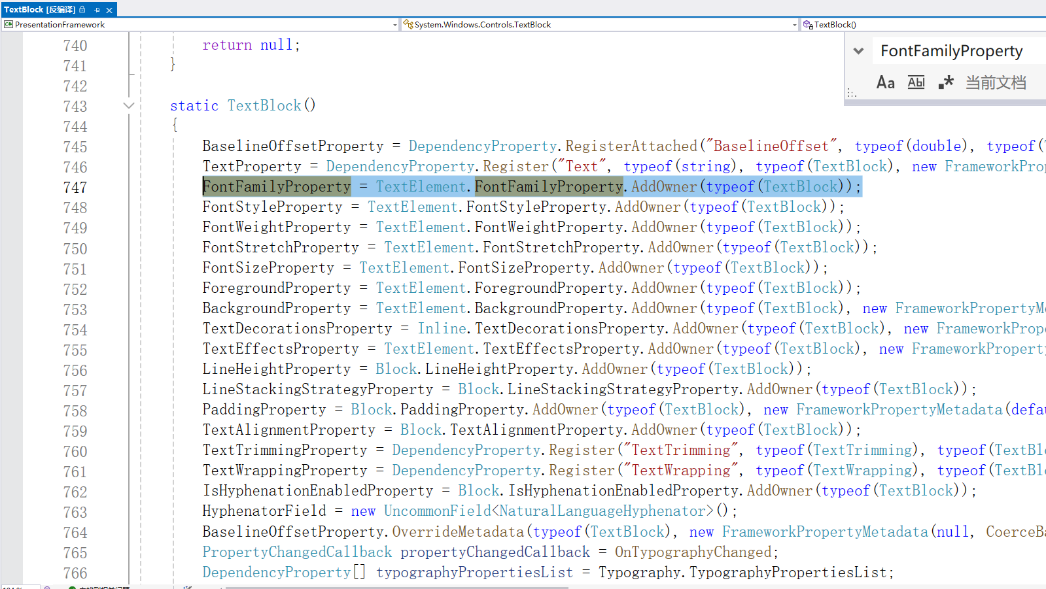Expand Find panel to show Replace

[x=858, y=51]
